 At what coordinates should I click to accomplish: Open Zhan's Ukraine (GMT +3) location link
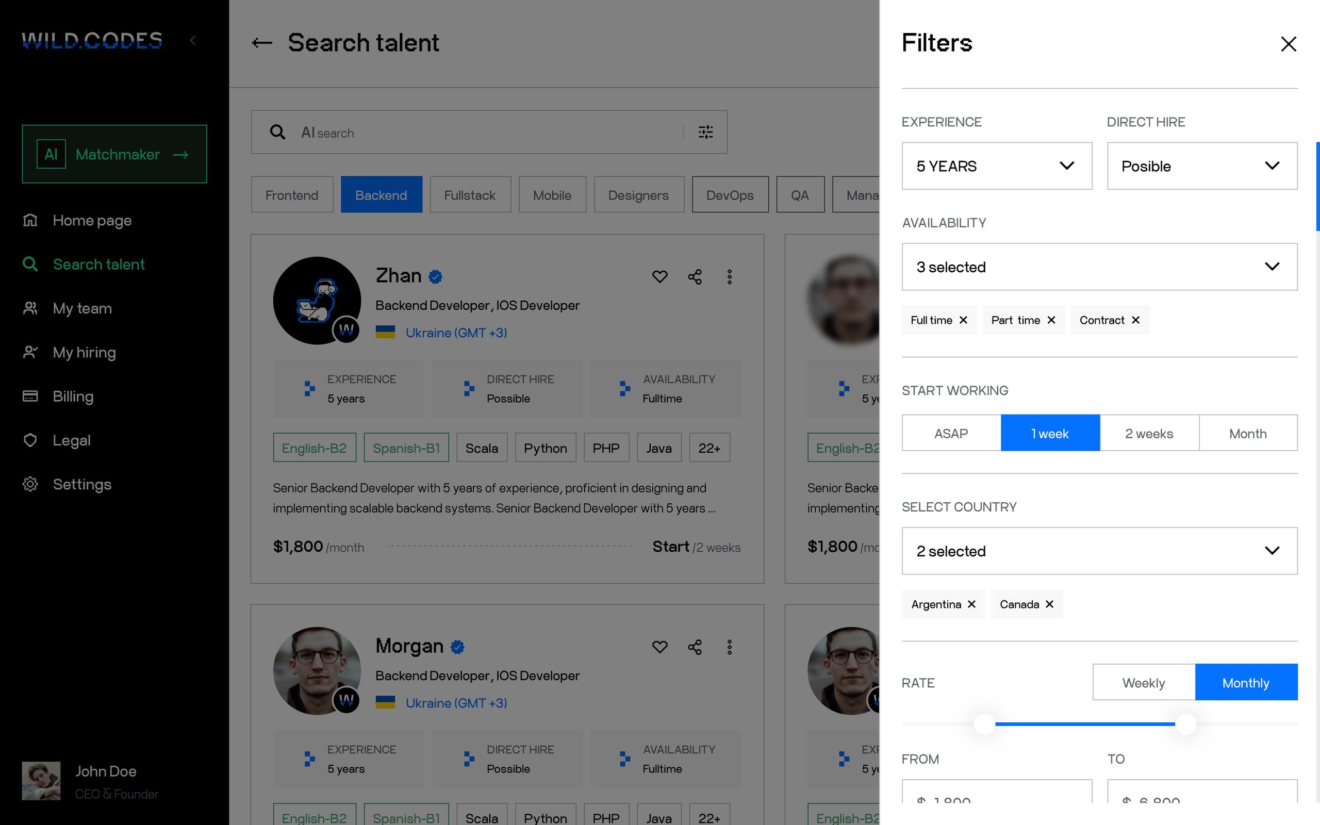click(x=456, y=333)
